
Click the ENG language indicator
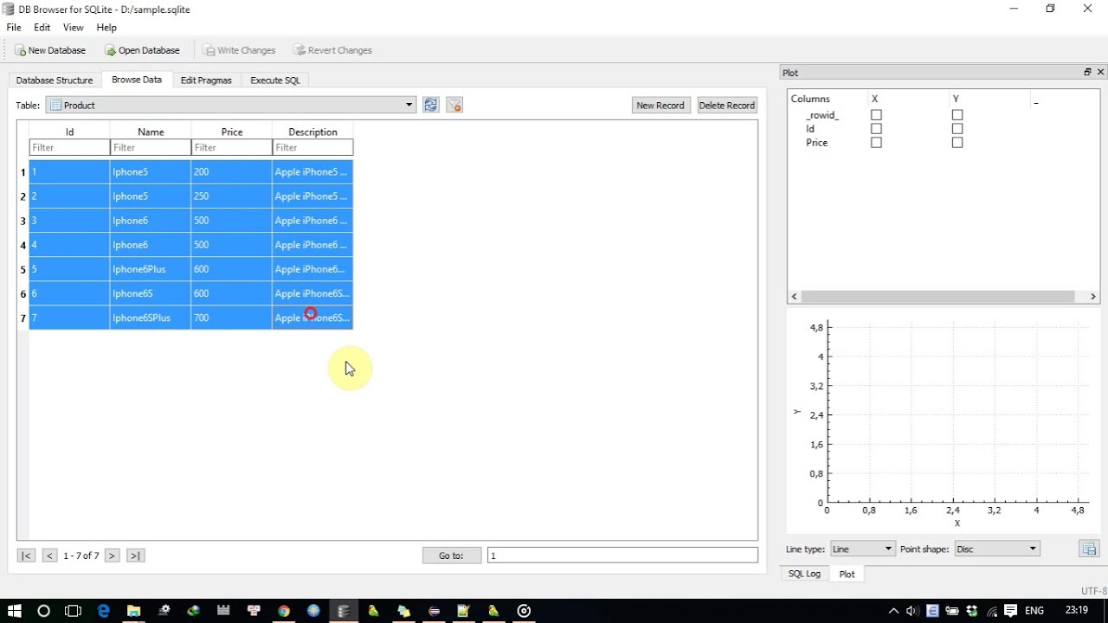[x=1034, y=611]
